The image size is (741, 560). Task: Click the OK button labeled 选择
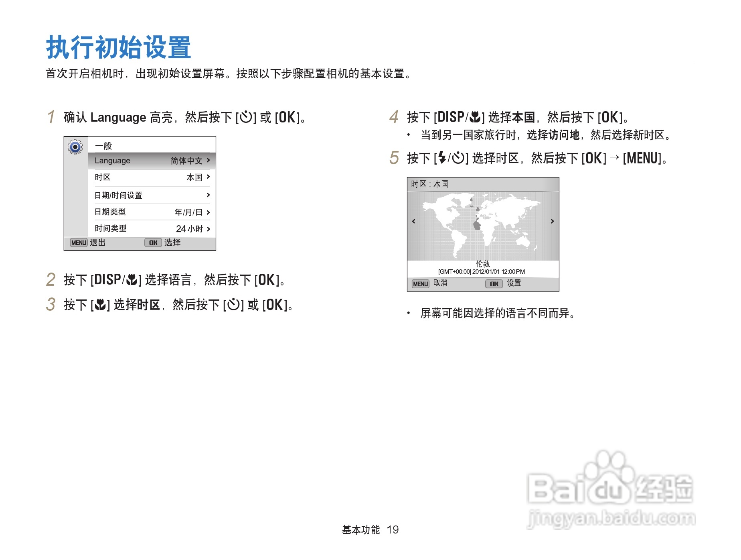point(153,242)
